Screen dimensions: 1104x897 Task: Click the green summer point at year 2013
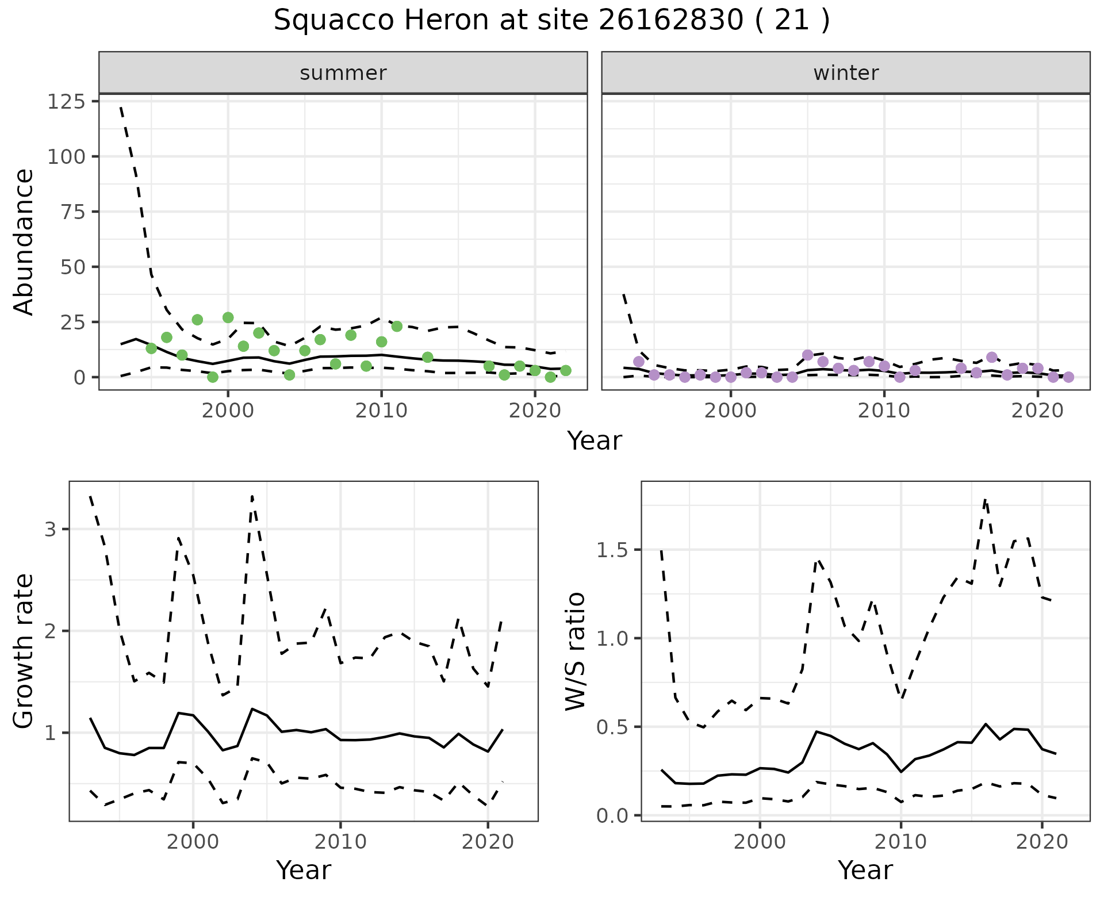point(427,357)
